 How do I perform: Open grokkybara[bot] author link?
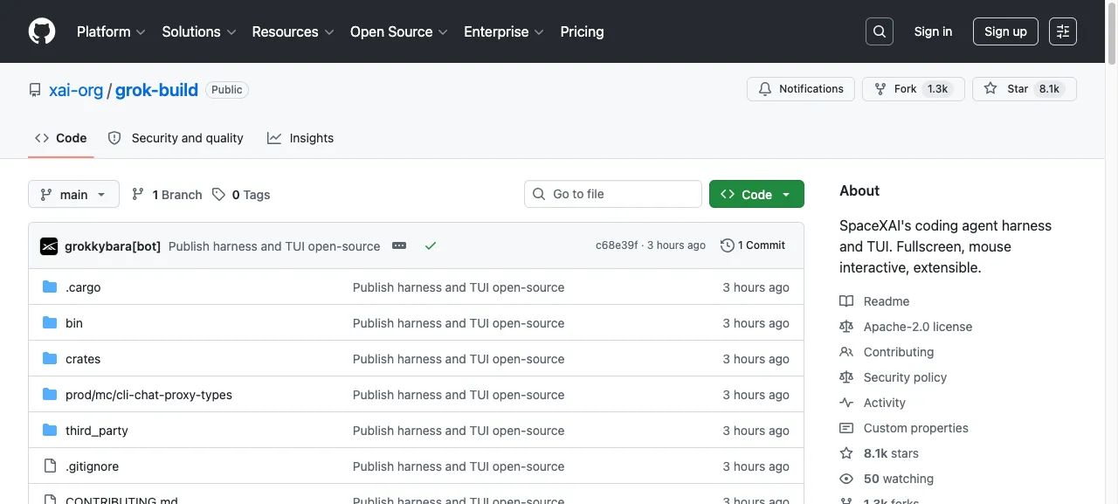(113, 246)
